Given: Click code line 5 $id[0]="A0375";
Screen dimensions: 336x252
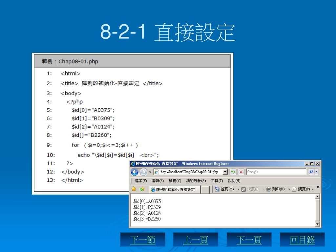Looking at the screenshot, I should tap(93, 110).
